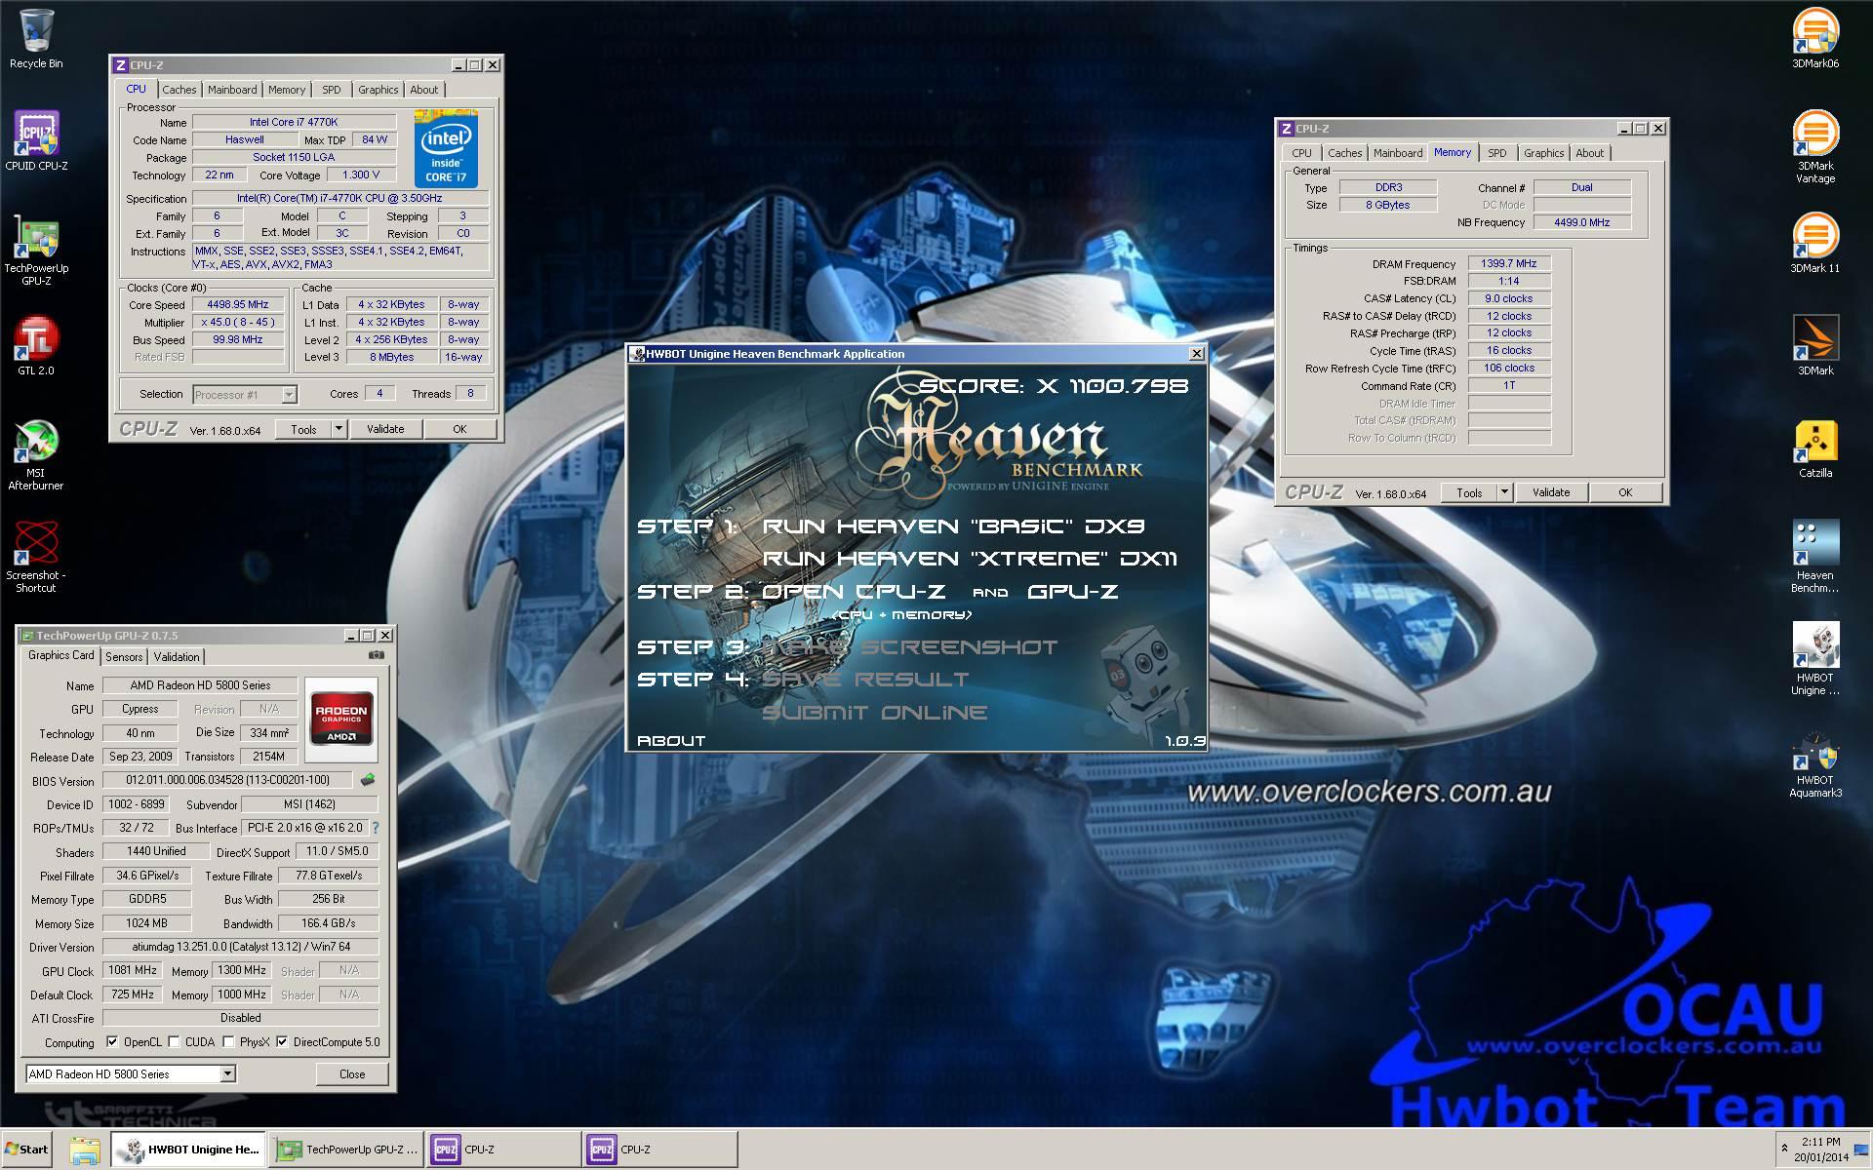1873x1170 pixels.
Task: Open Graphics tab in left CPU-Z window
Action: coord(378,90)
